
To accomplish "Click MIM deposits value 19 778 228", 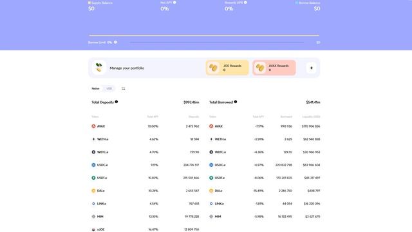I will click(x=192, y=217).
